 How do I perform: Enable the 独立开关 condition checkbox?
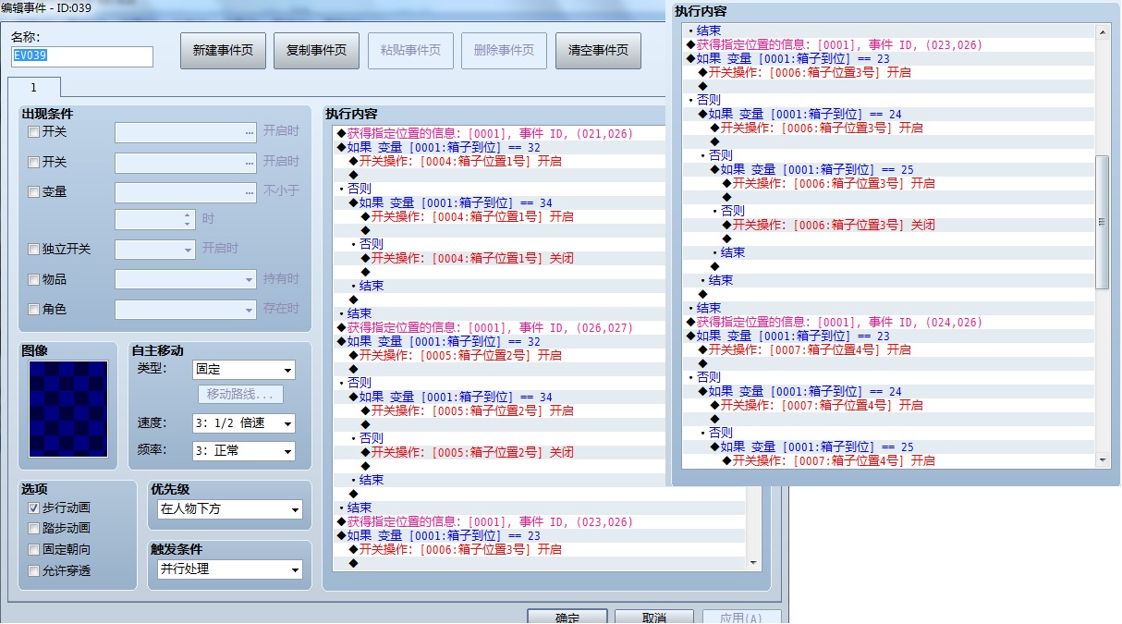34,249
